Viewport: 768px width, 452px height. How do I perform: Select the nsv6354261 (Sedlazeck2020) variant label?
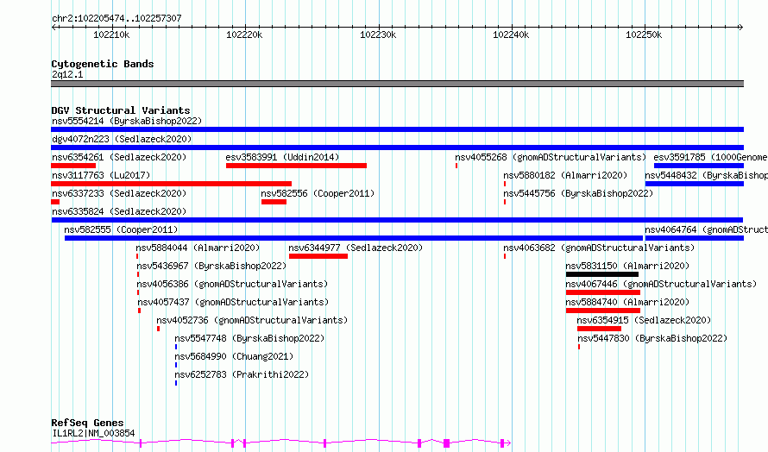[x=119, y=157]
